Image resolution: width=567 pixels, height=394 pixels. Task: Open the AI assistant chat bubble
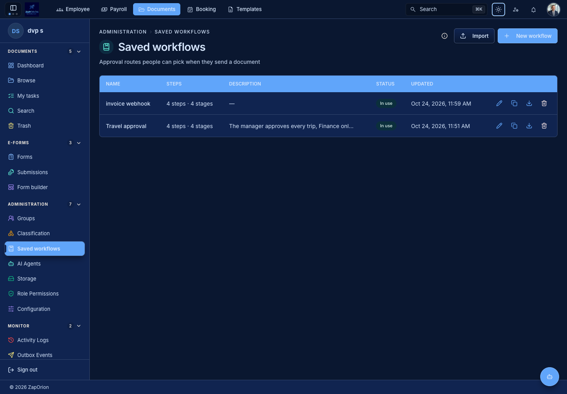[x=550, y=377]
